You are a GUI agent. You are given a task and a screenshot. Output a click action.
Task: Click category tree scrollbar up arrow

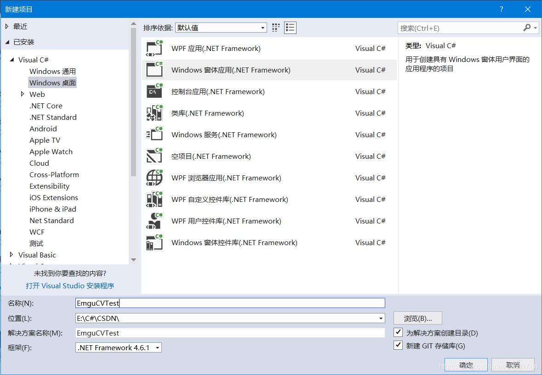coord(134,24)
